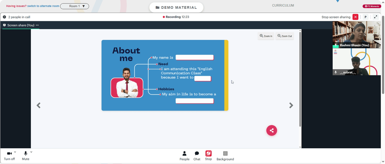Go to previous slide arrow
This screenshot has height=164, width=385.
[38, 105]
